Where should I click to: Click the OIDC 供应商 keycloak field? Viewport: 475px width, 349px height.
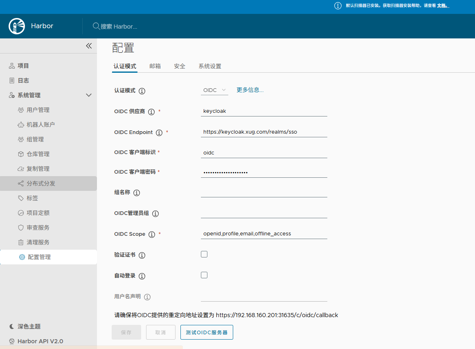tap(264, 111)
